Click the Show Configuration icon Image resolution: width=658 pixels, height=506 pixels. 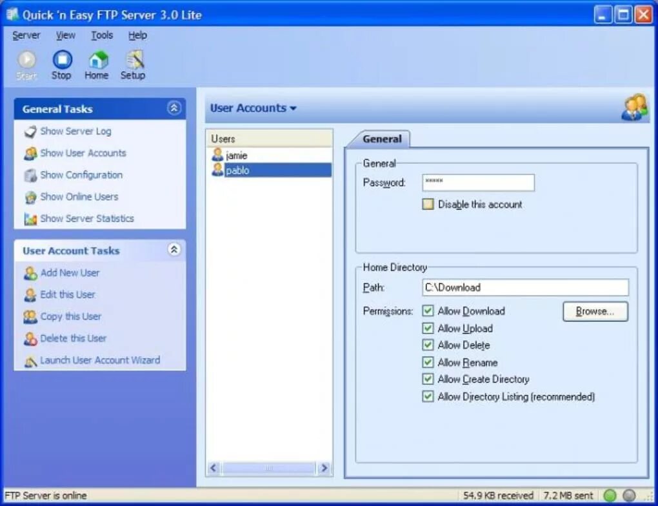30,175
